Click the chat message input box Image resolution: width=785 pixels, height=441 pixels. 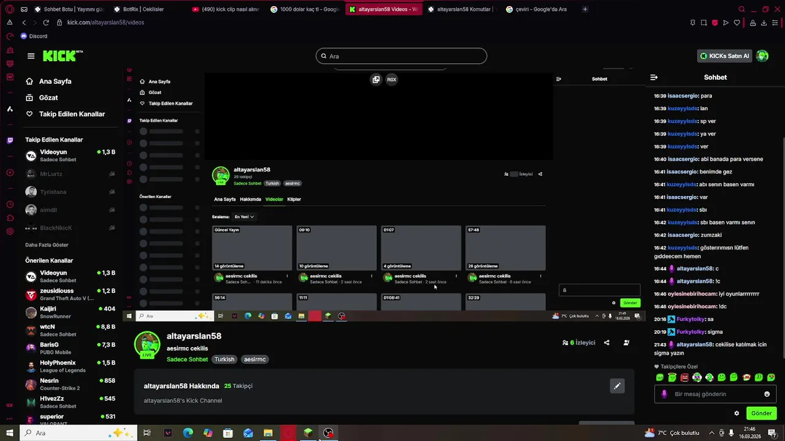pos(715,394)
